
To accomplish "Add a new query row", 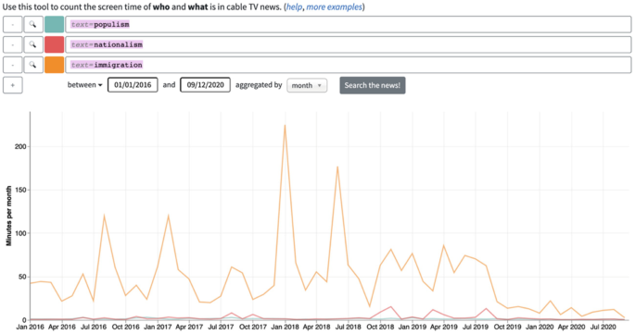I will tap(13, 85).
